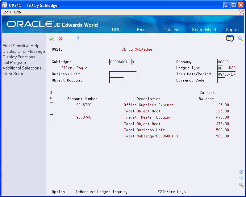The height and width of the screenshot is (197, 246).
Task: Minimize the T/B by Subledger window
Action: click(226, 5)
